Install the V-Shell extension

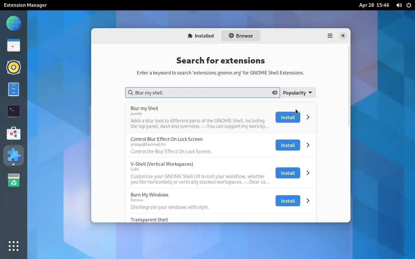288,173
